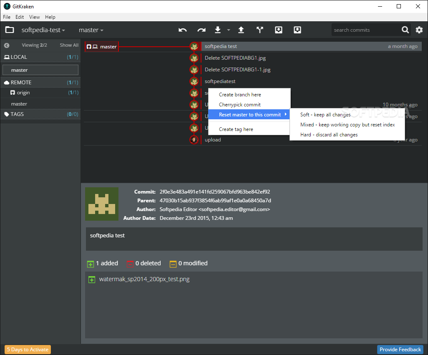
Task: Click the parent hash 47030b15ab93
Action: (215, 201)
